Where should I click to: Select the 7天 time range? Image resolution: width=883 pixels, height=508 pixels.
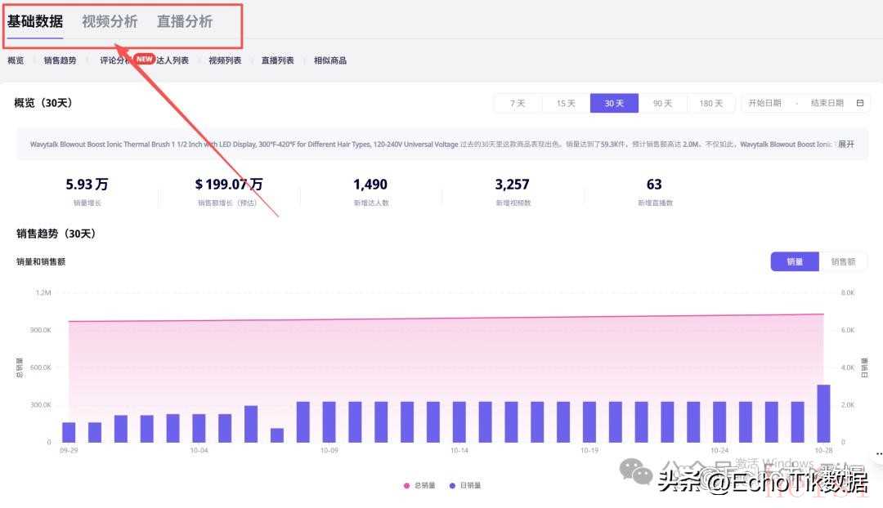pos(518,103)
